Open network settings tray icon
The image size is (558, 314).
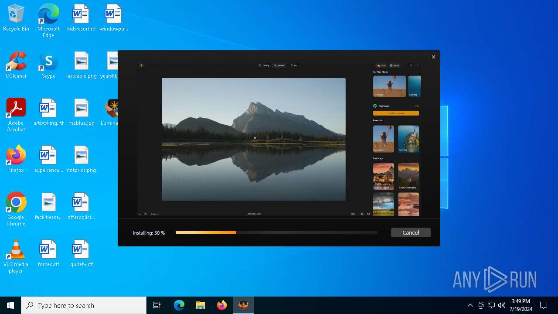point(491,305)
